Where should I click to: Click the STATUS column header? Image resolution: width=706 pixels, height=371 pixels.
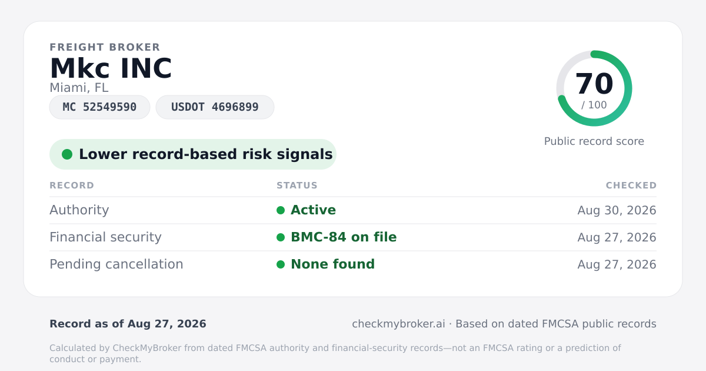pyautogui.click(x=297, y=185)
